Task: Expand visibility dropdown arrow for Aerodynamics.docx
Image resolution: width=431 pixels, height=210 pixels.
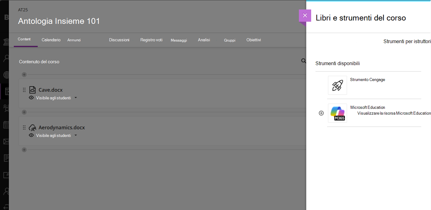Action: pos(76,135)
